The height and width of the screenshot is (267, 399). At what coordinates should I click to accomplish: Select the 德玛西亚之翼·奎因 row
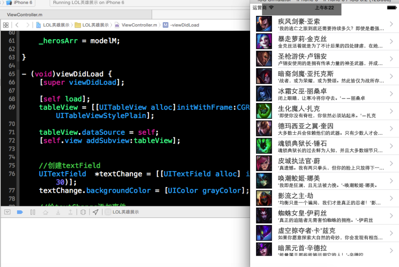(325, 128)
